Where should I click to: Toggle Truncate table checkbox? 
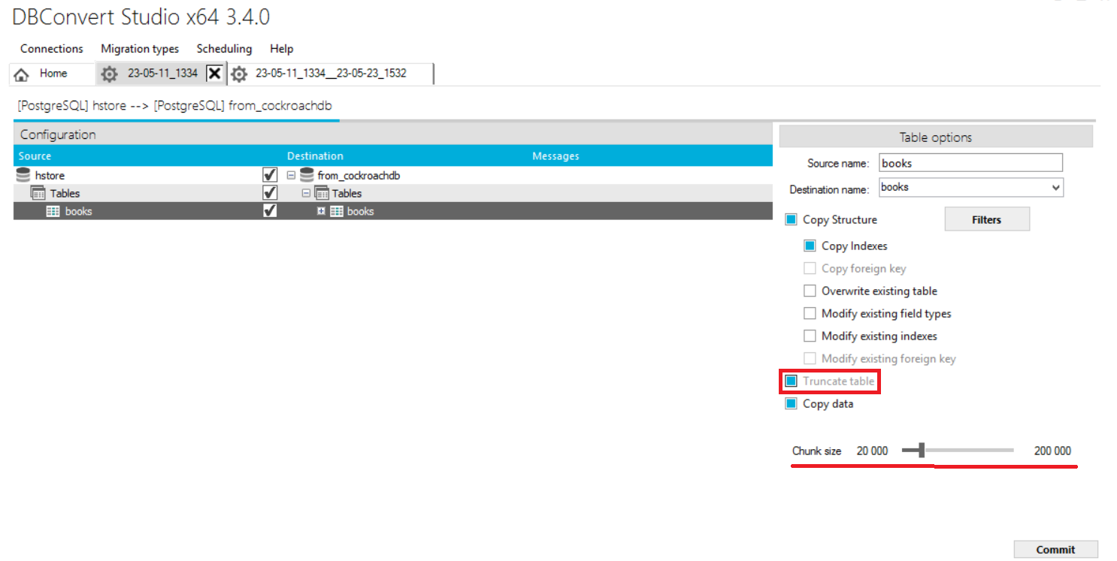tap(791, 381)
